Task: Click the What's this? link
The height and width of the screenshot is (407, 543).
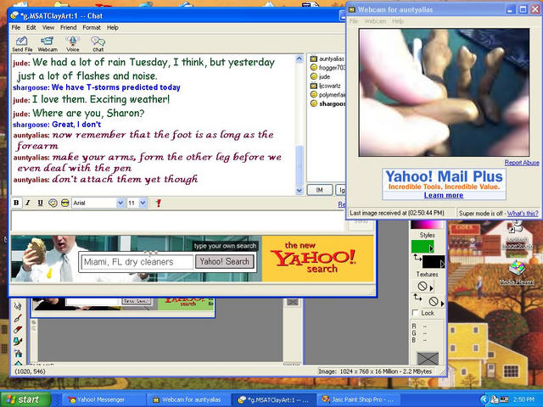Action: pos(523,214)
